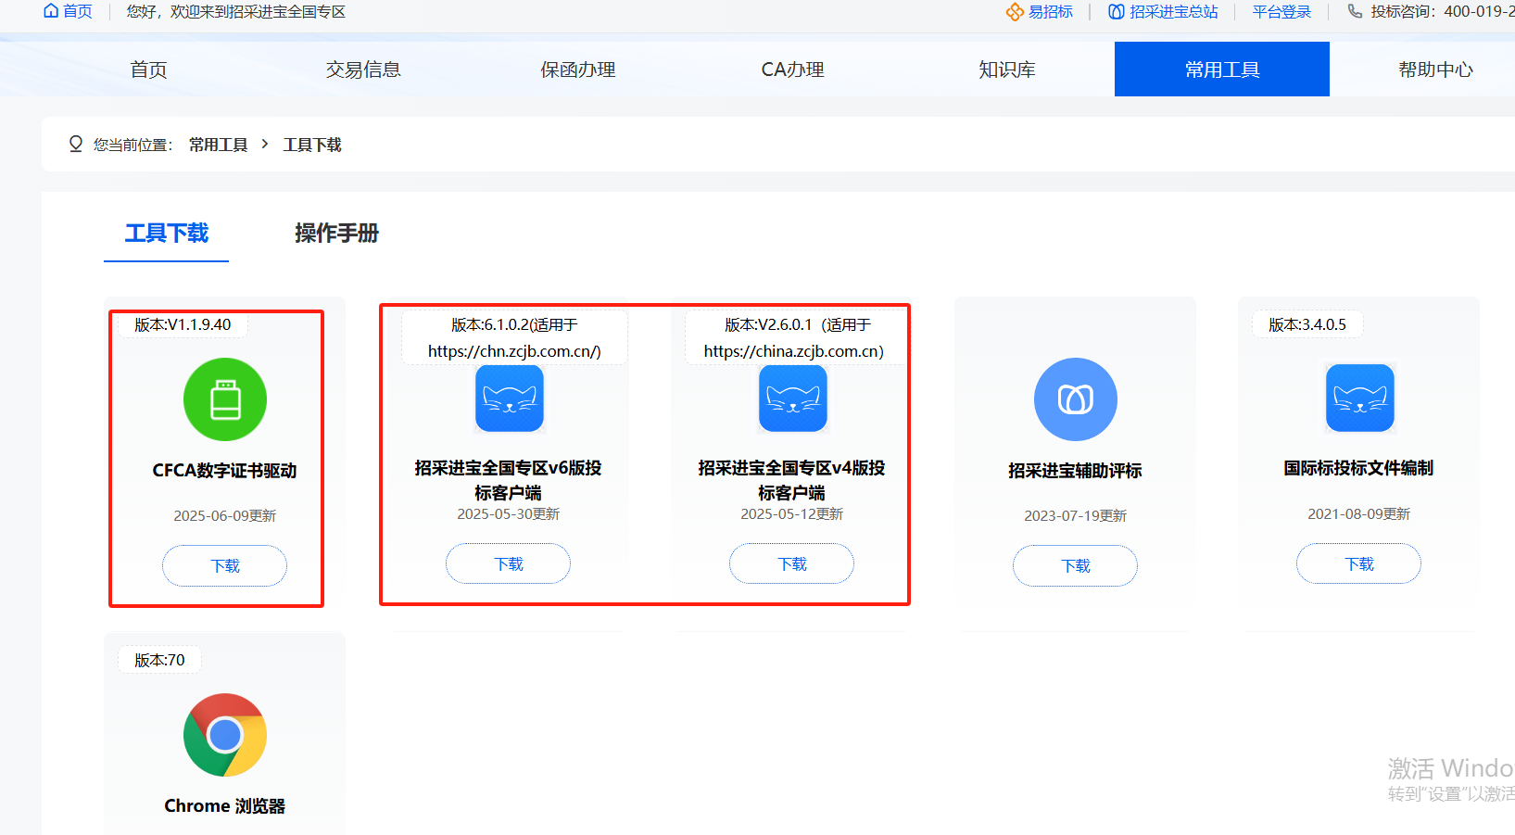Click 工具下载 in the breadcrumb
The width and height of the screenshot is (1515, 835).
tap(312, 145)
